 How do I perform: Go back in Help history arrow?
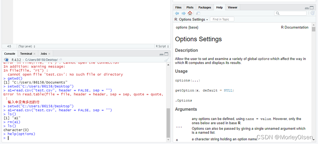(177, 13)
